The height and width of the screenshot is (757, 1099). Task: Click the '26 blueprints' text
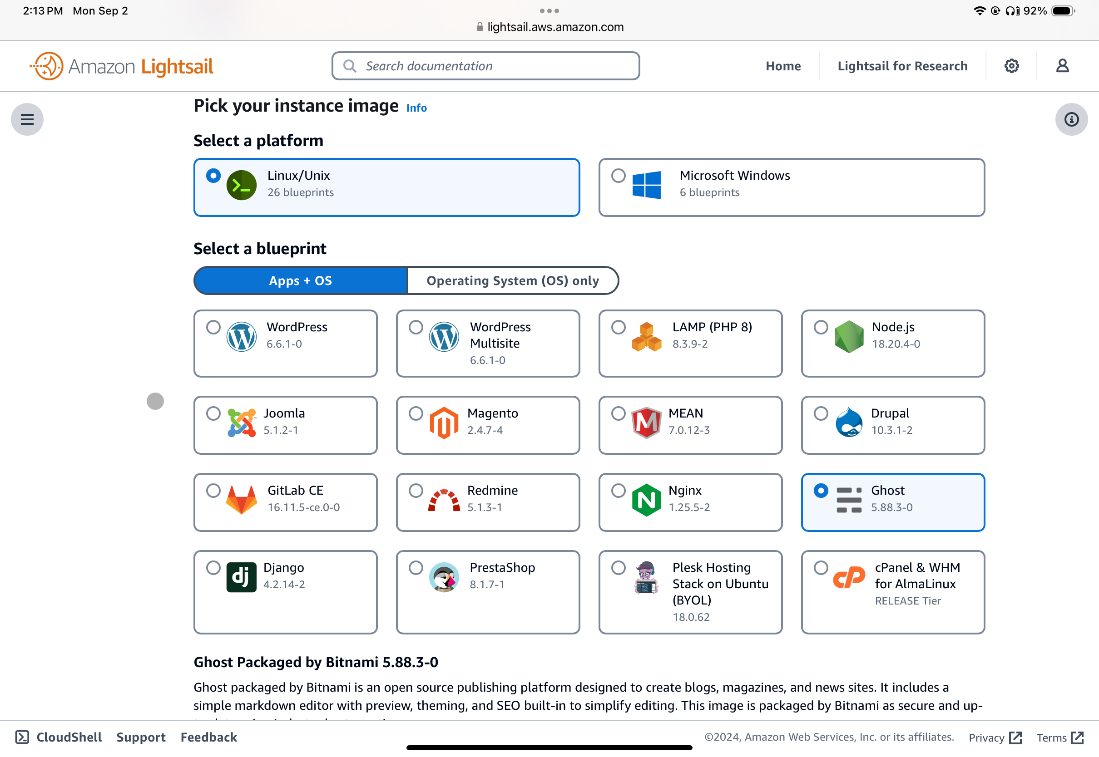[x=301, y=192]
